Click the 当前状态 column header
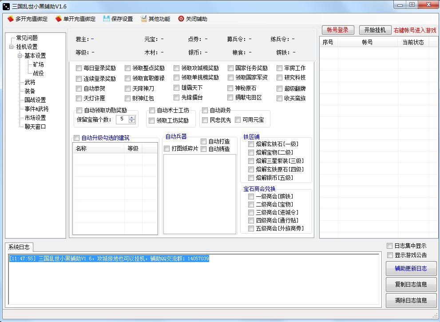Image resolution: width=440 pixels, height=322 pixels. (413, 42)
